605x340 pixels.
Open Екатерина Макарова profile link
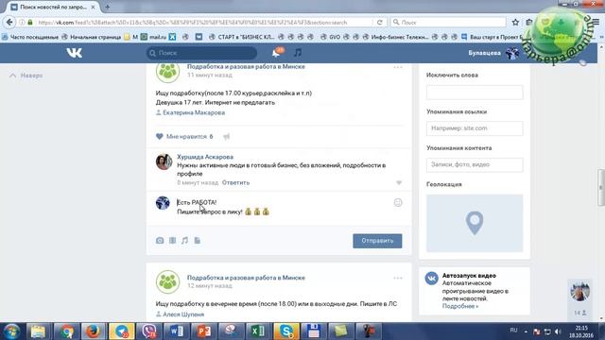click(194, 112)
